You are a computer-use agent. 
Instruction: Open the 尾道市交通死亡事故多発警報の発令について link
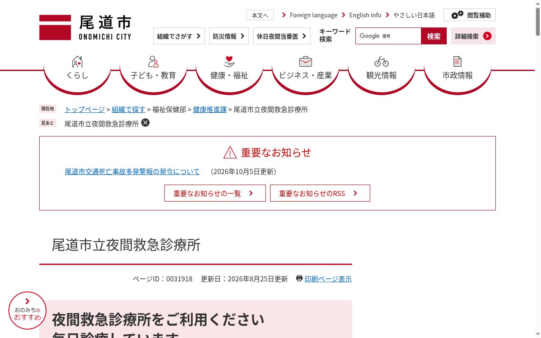(132, 172)
